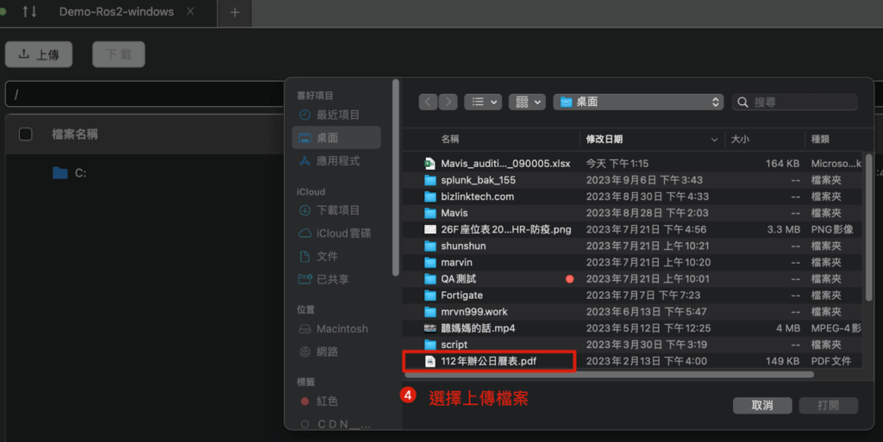Expand the 桌面 location path dropdown
Image resolution: width=883 pixels, height=442 pixels.
tap(638, 102)
